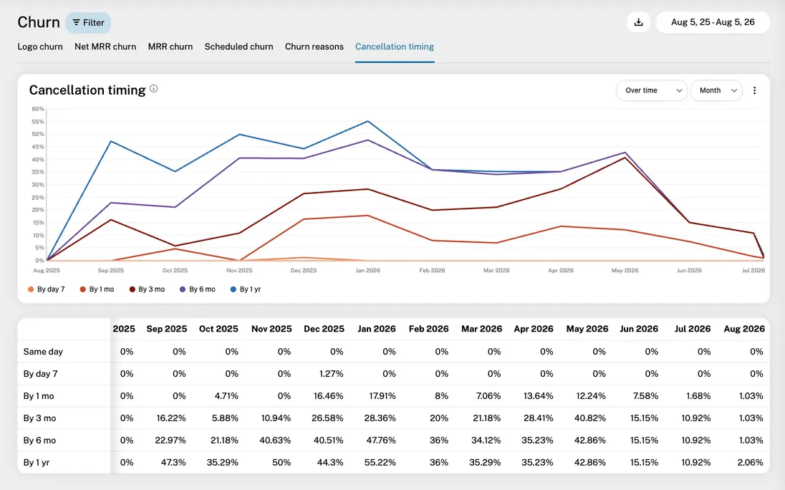Open the Aug 5, 25 - Aug 5, 26 date range picker
The width and height of the screenshot is (785, 490).
(x=713, y=22)
